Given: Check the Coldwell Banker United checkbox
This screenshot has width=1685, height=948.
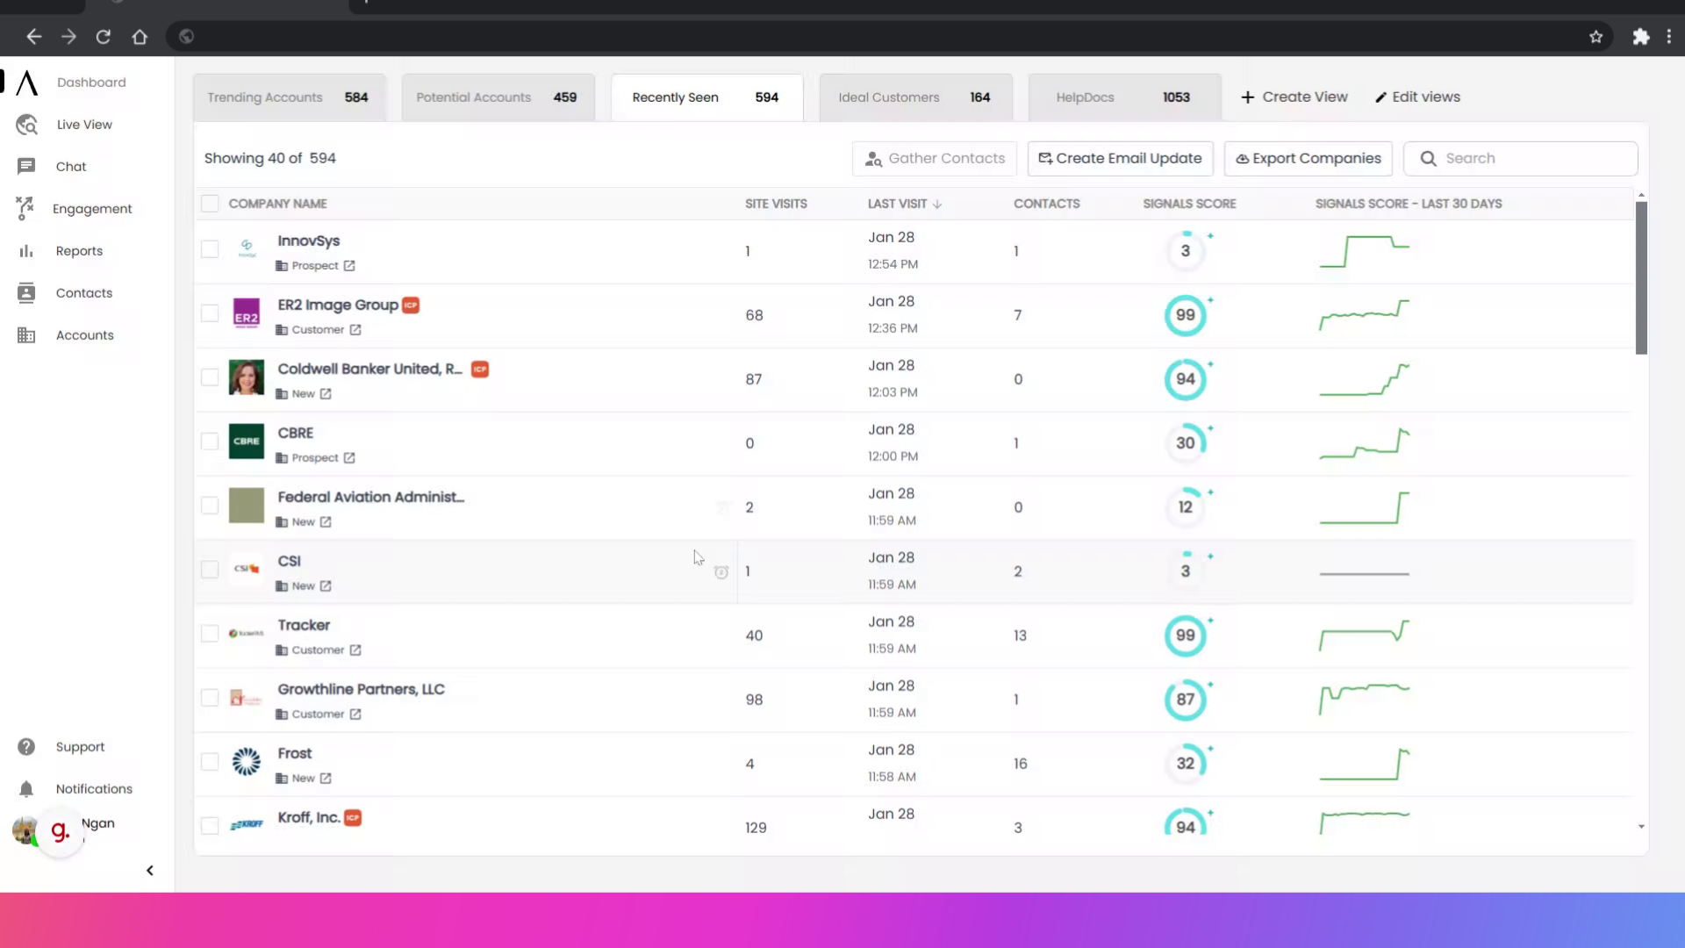Looking at the screenshot, I should click(210, 378).
